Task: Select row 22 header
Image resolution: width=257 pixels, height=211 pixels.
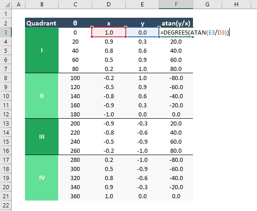Action: [x=6, y=205]
